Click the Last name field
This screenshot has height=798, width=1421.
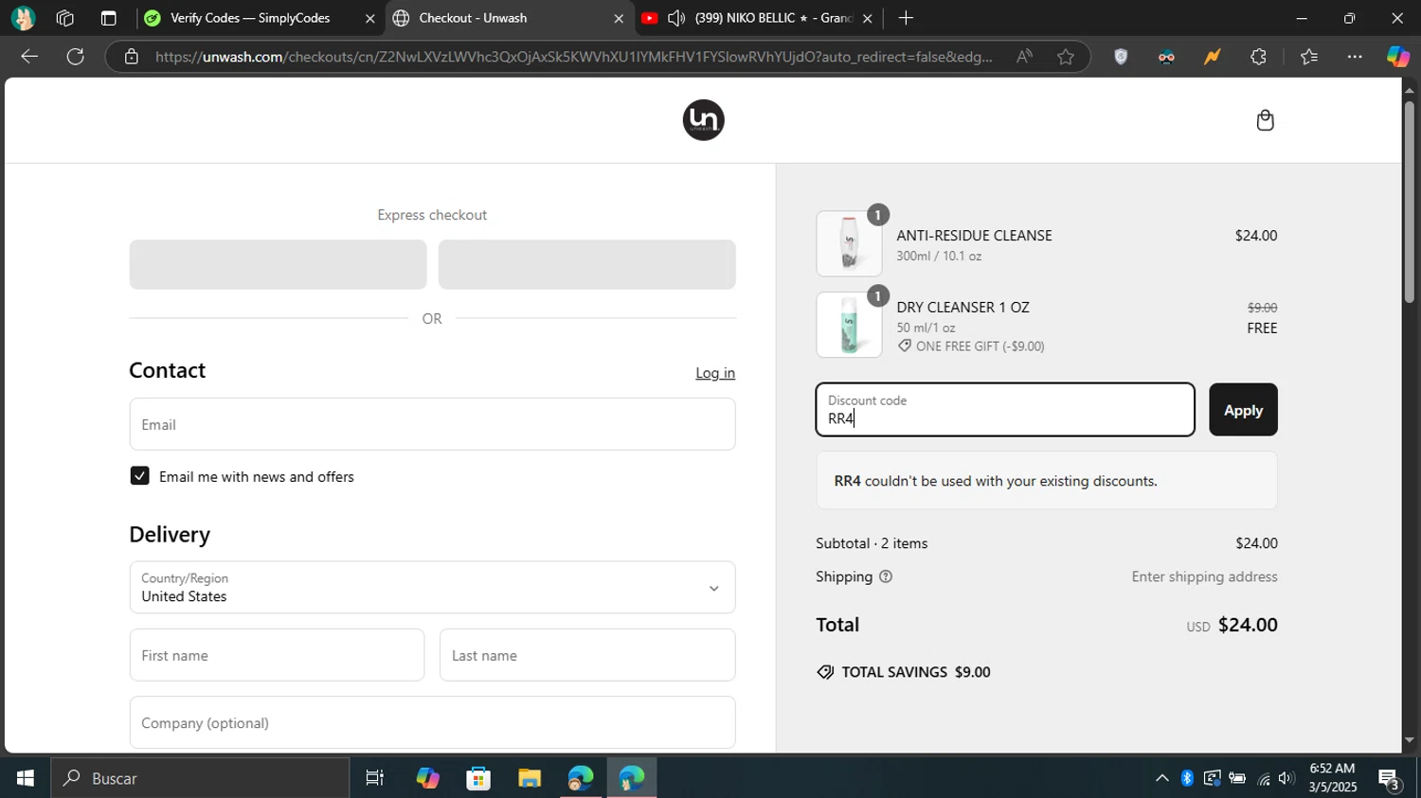tap(587, 655)
